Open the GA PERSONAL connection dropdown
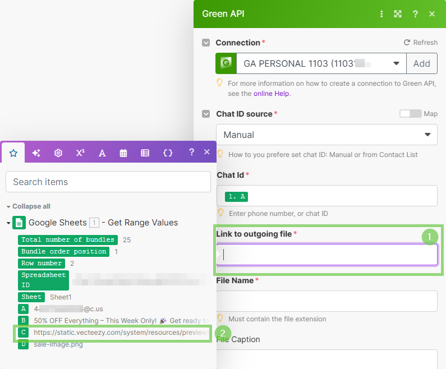This screenshot has width=446, height=369. [x=396, y=63]
